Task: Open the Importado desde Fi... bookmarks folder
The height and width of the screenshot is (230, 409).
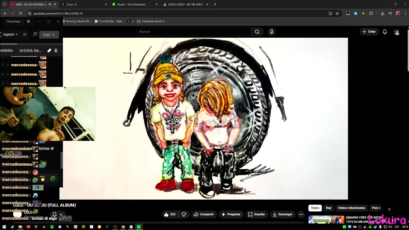Action: (152, 21)
